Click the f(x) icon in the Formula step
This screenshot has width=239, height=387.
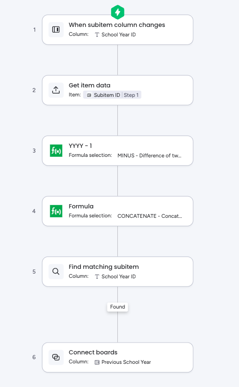click(x=56, y=211)
